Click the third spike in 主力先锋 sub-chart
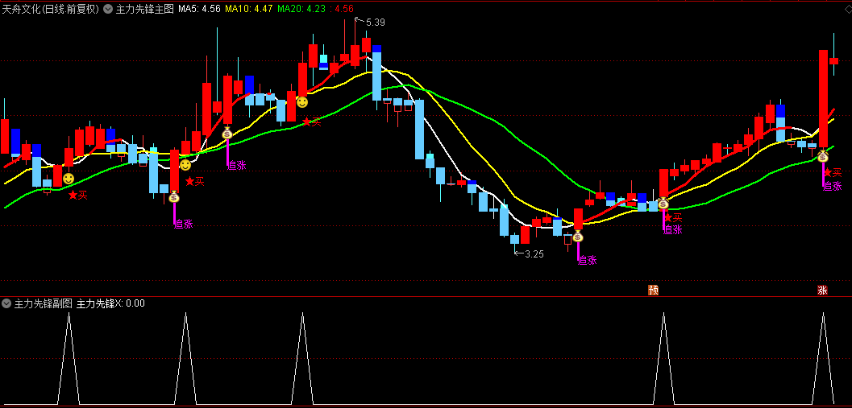This screenshot has width=852, height=408. point(302,358)
